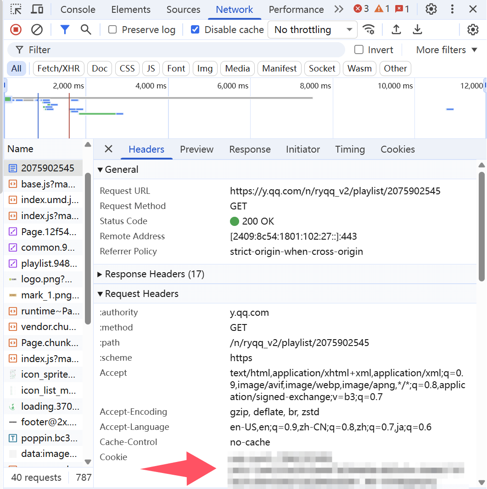This screenshot has height=489, width=487.
Task: Open network conditions wifi icon
Action: pyautogui.click(x=368, y=30)
